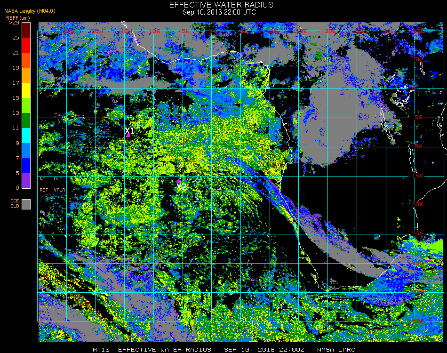Click the '5' legend value
447x353 pixels.
click(x=17, y=173)
